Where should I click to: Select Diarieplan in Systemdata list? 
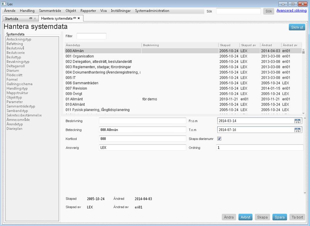pos(15,129)
